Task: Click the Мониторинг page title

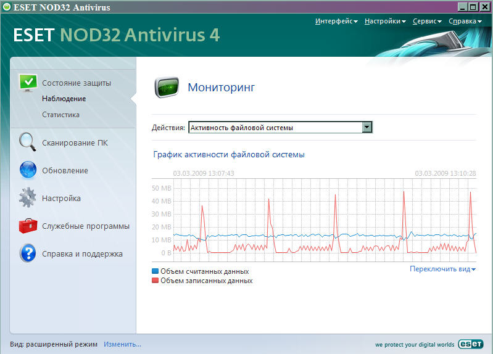Action: 222,88
